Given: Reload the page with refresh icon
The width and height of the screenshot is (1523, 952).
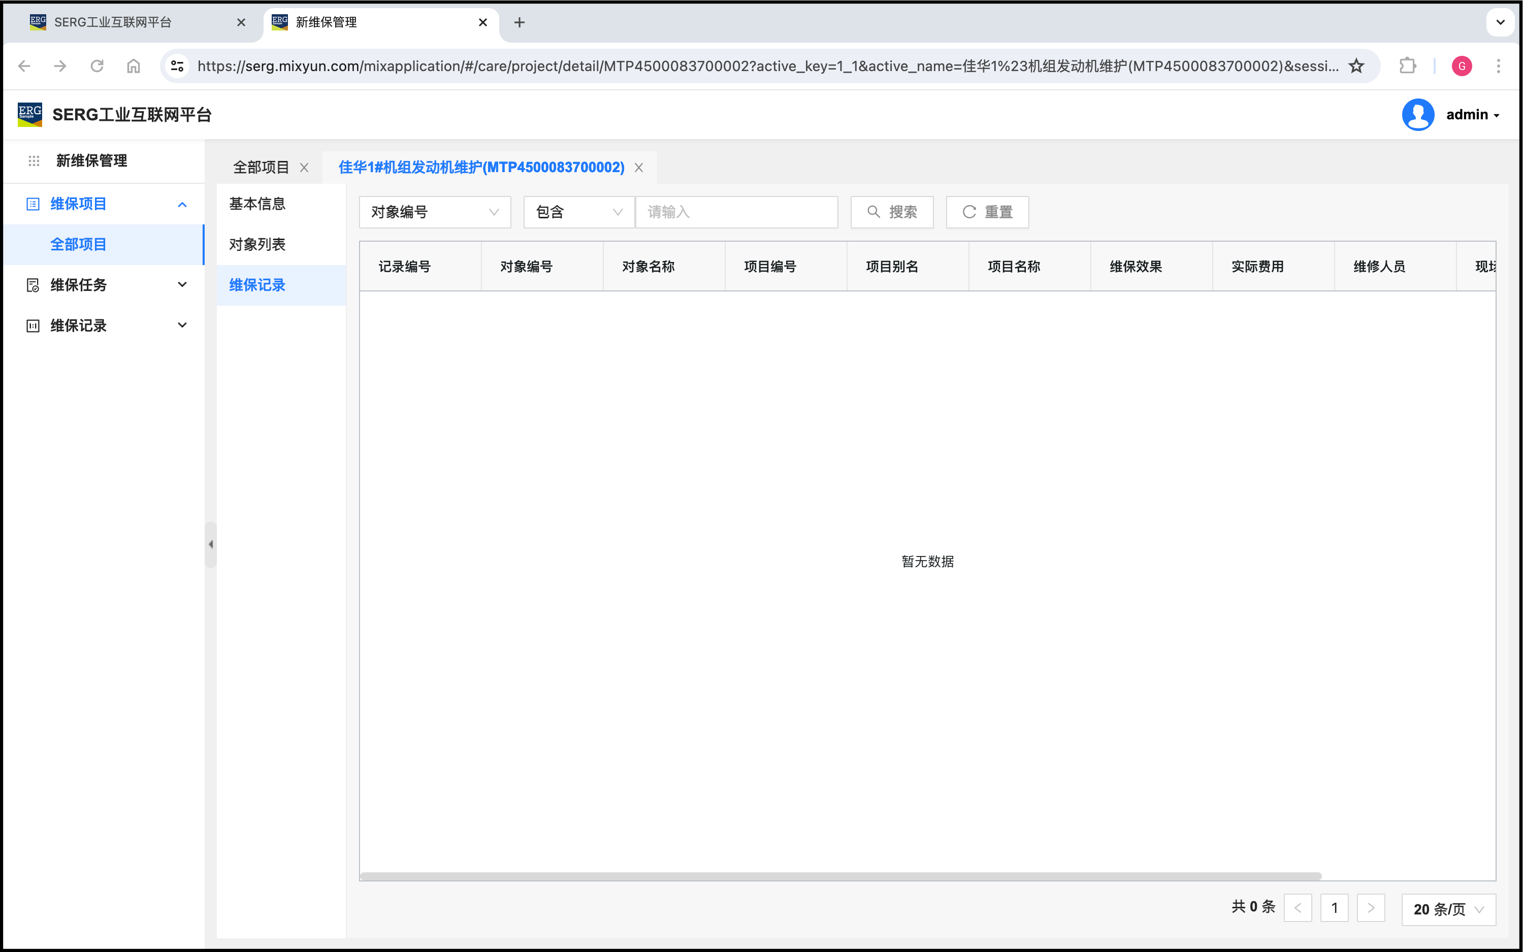Looking at the screenshot, I should [x=97, y=65].
